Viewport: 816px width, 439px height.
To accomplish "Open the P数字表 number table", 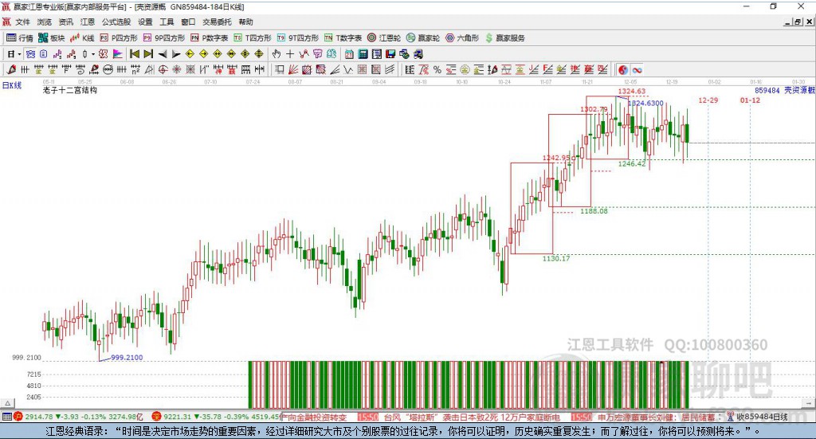I will point(210,38).
